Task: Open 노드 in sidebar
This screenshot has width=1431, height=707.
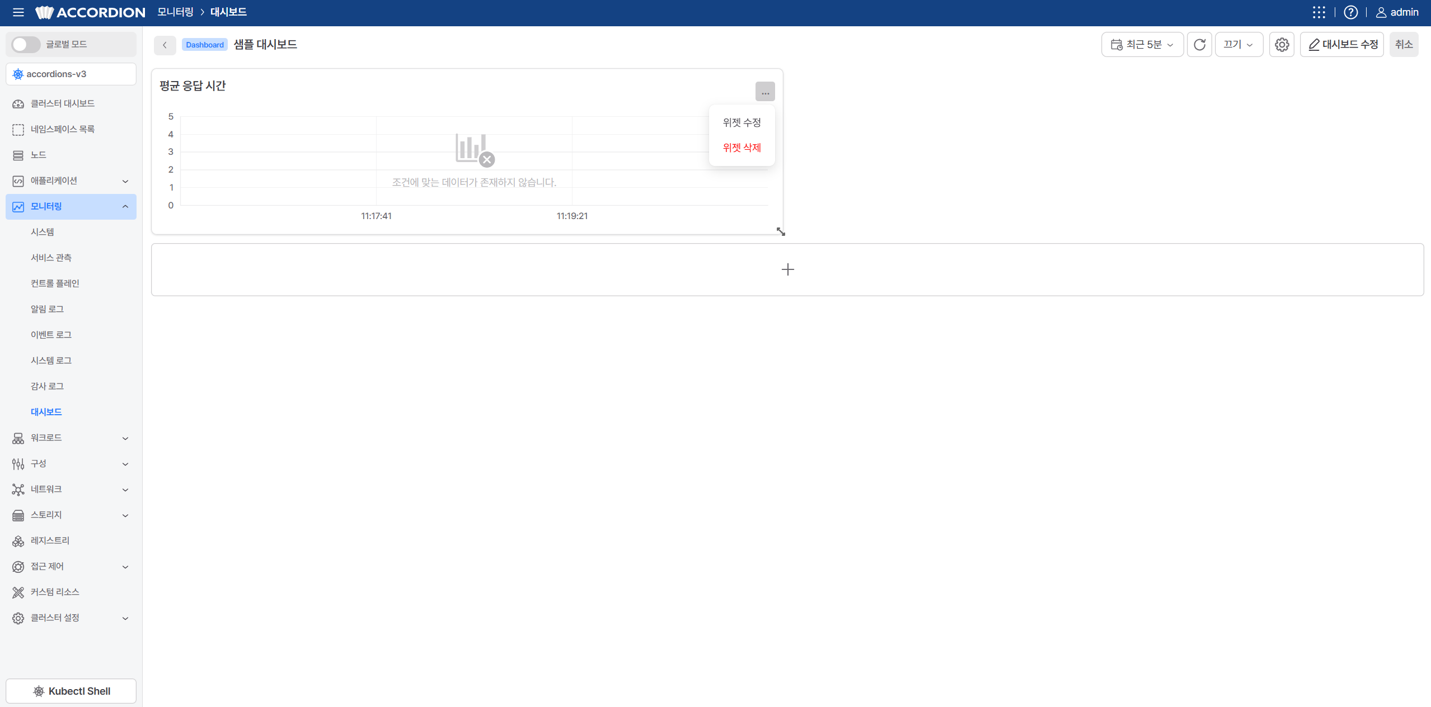Action: pos(71,155)
